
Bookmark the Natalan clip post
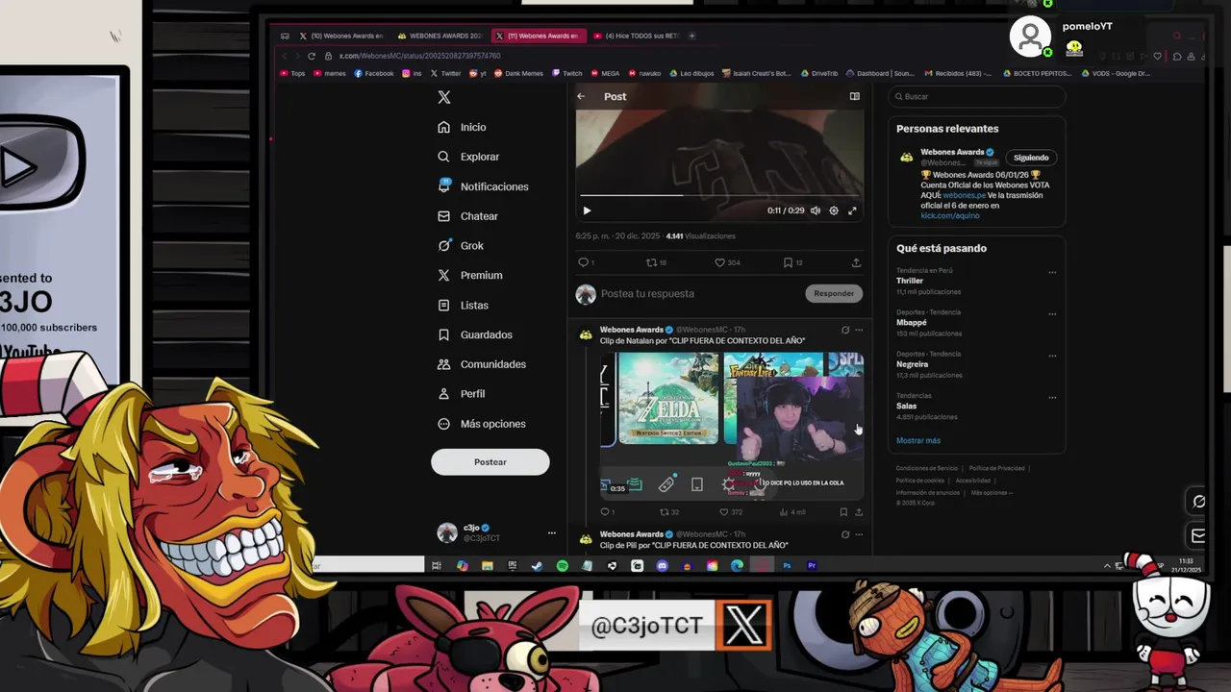point(843,512)
